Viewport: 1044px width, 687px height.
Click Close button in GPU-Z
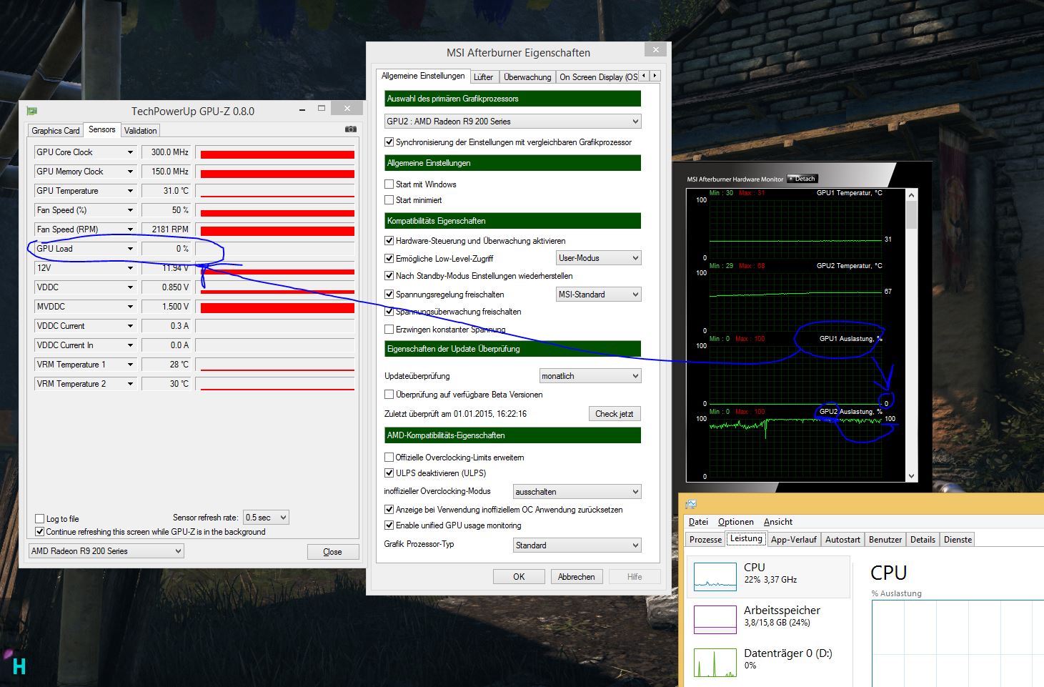point(332,552)
